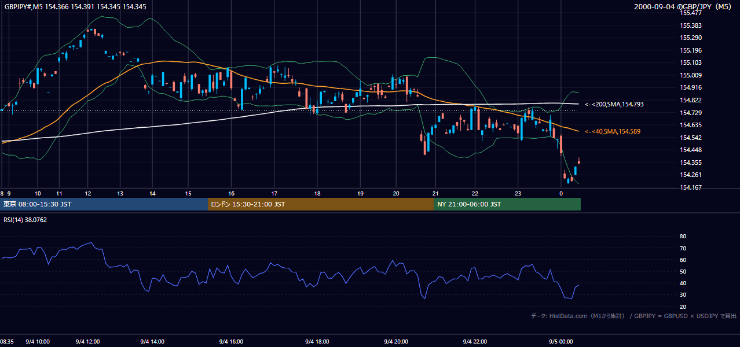Click hour label 20 on chart time axis
The width and height of the screenshot is (740, 347).
(396, 193)
